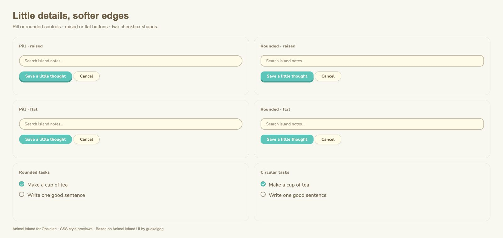Click 'Save a little thought' in Pill raised card
Image resolution: width=503 pixels, height=238 pixels.
[x=46, y=76]
